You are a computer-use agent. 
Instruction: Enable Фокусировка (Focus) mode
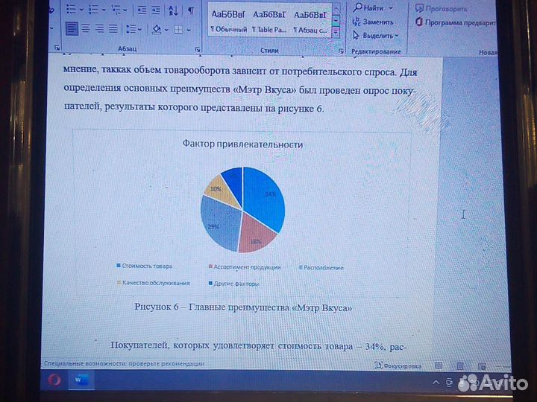pyautogui.click(x=398, y=366)
